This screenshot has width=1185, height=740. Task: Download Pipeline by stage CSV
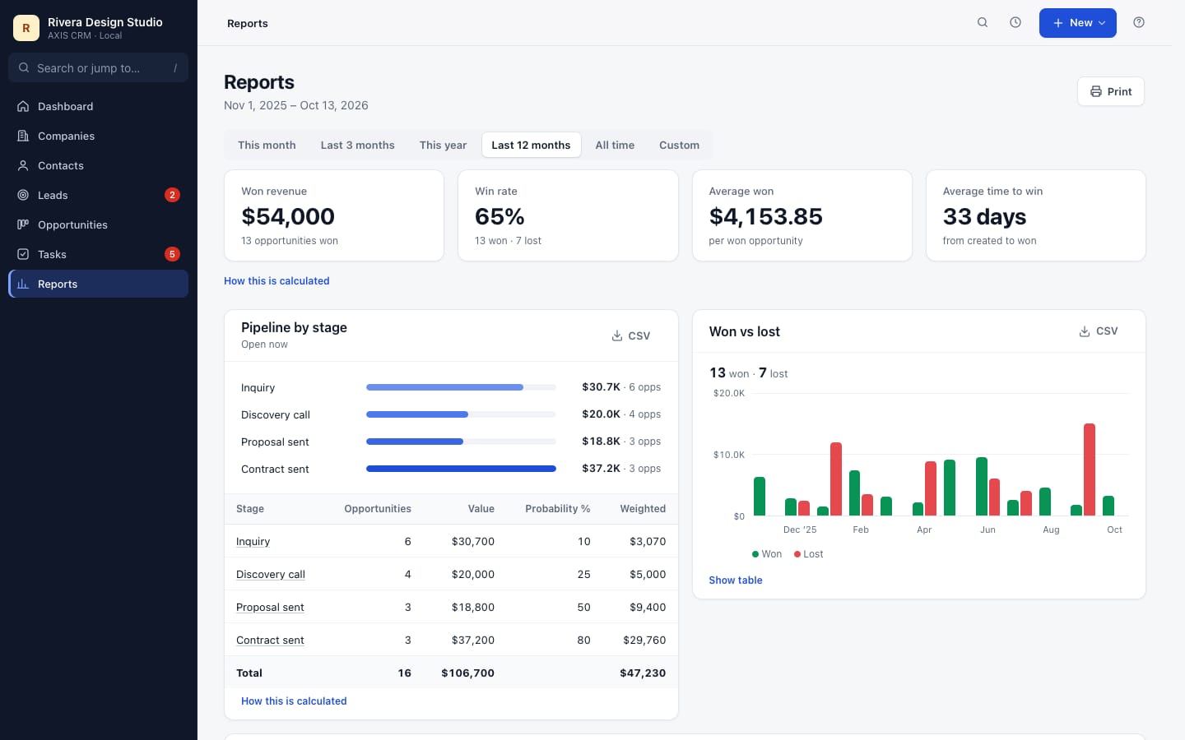coord(631,335)
